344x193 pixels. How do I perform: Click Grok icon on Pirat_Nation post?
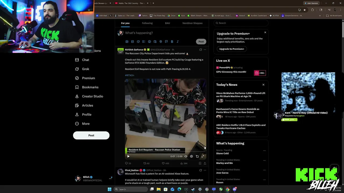click(200, 170)
